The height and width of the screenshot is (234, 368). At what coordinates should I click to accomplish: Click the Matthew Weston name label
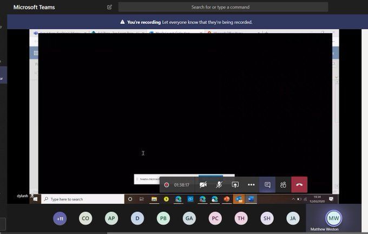(x=324, y=229)
